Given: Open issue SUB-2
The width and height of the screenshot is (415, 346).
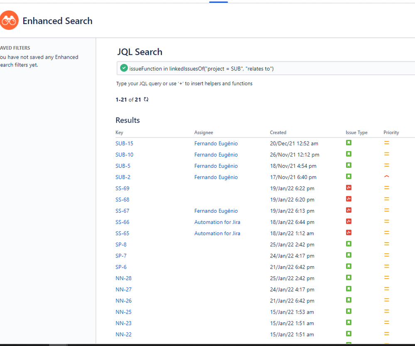Looking at the screenshot, I should tap(123, 177).
